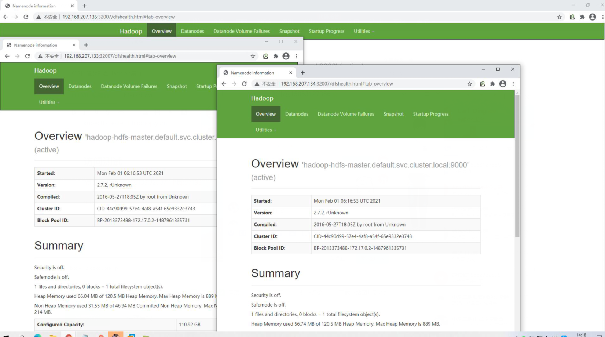This screenshot has height=337, width=605.
Task: Open Datanodes tab in the 192.168.207.135 window
Action: pos(192,31)
